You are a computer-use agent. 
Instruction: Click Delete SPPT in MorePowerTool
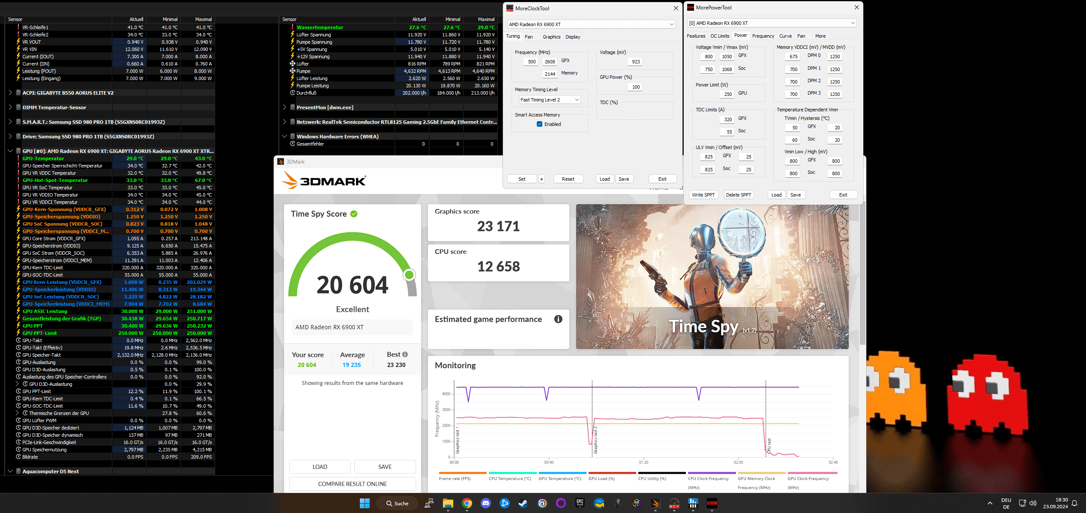tap(738, 195)
